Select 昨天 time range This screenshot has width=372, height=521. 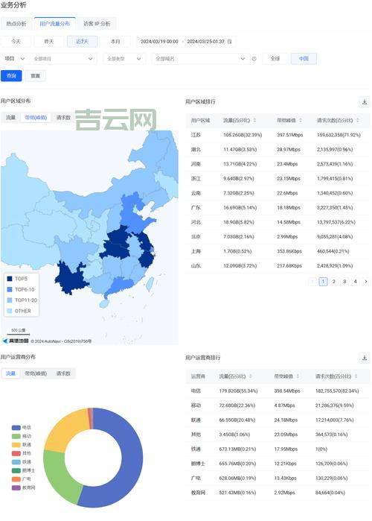coord(49,42)
